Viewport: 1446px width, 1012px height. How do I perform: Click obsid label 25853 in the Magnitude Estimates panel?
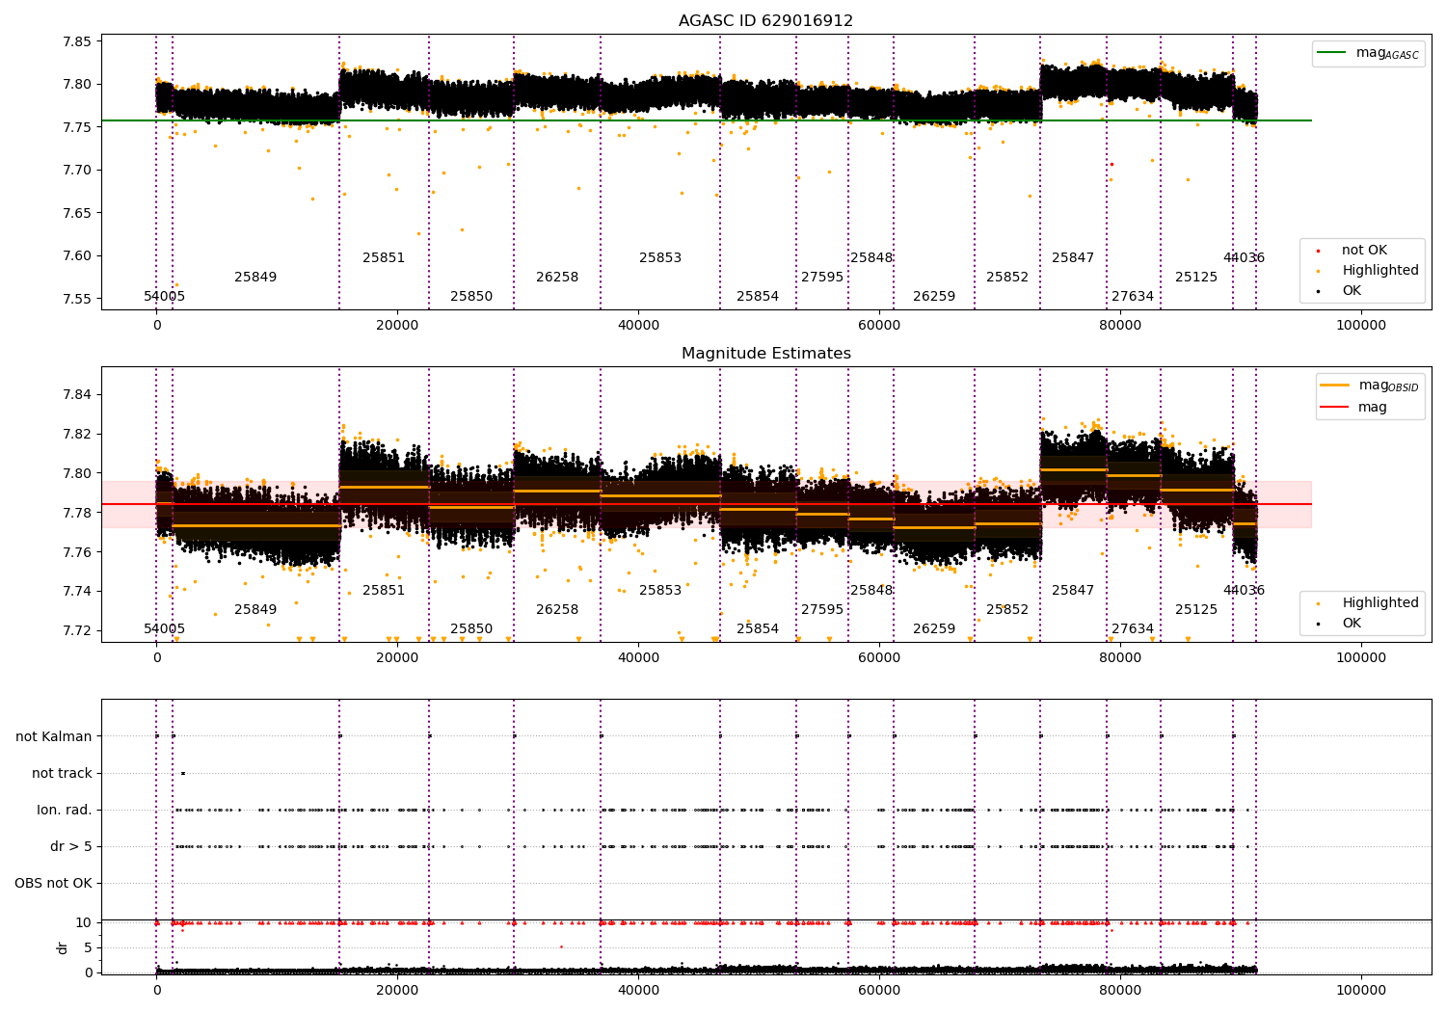(660, 591)
